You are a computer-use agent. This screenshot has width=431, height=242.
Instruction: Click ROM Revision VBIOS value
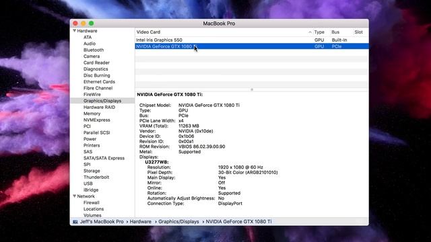click(x=202, y=147)
